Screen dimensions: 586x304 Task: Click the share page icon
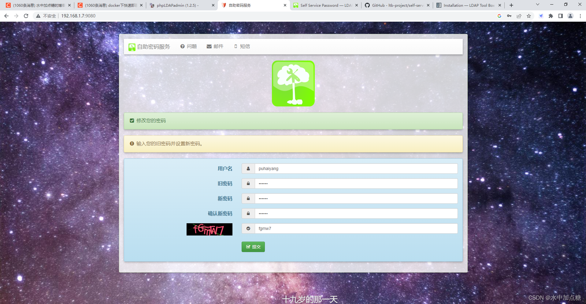[x=519, y=16]
